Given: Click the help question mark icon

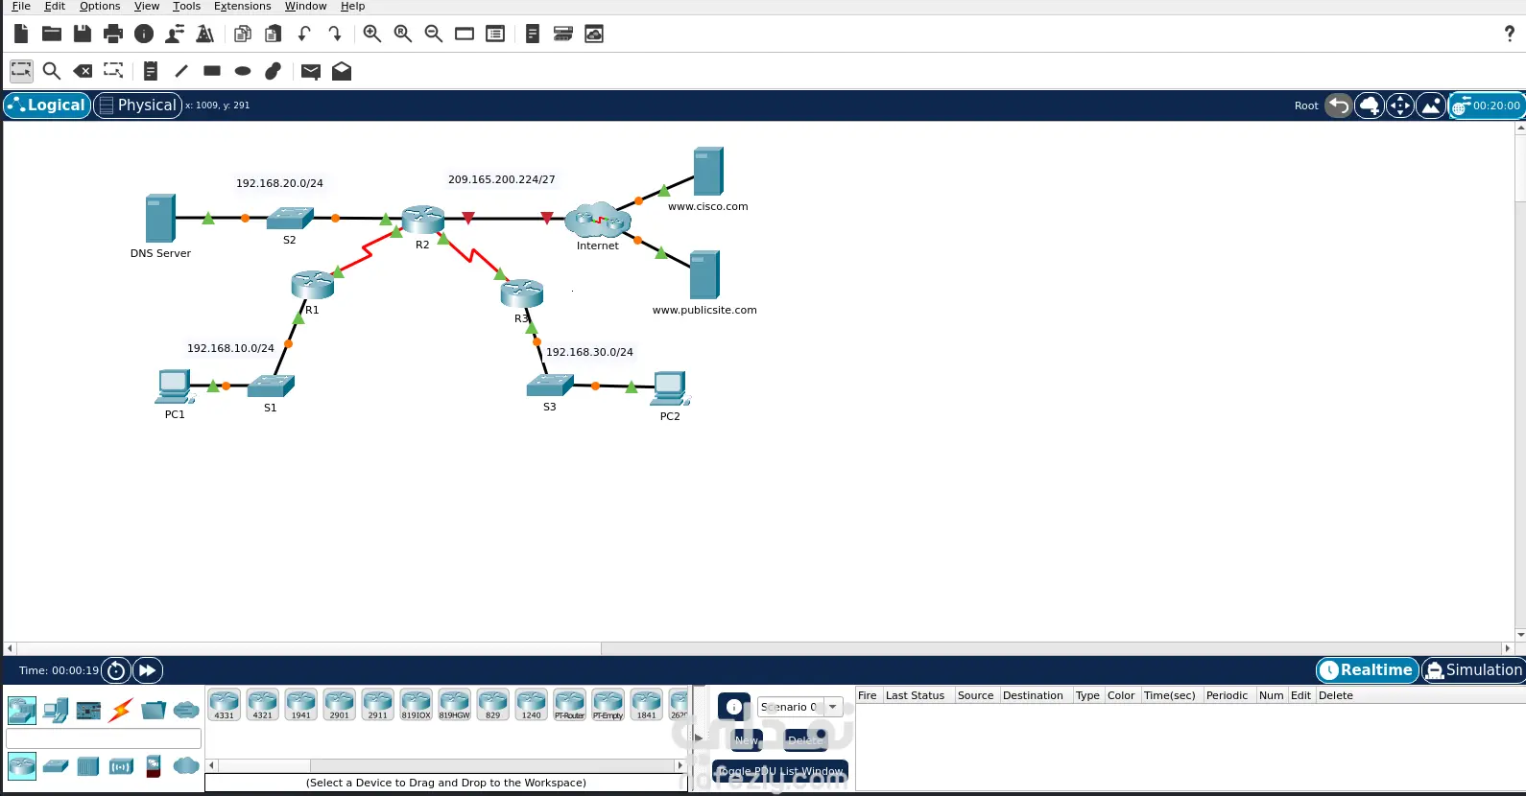Looking at the screenshot, I should [1510, 35].
